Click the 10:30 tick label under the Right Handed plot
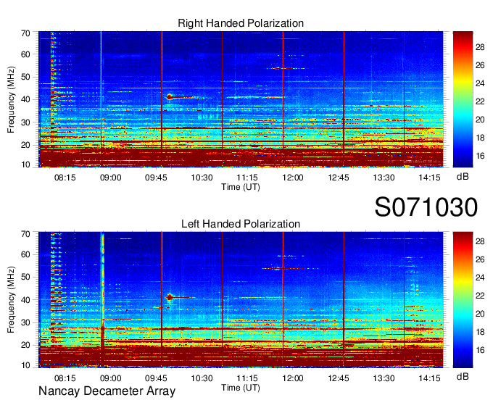 [x=202, y=178]
